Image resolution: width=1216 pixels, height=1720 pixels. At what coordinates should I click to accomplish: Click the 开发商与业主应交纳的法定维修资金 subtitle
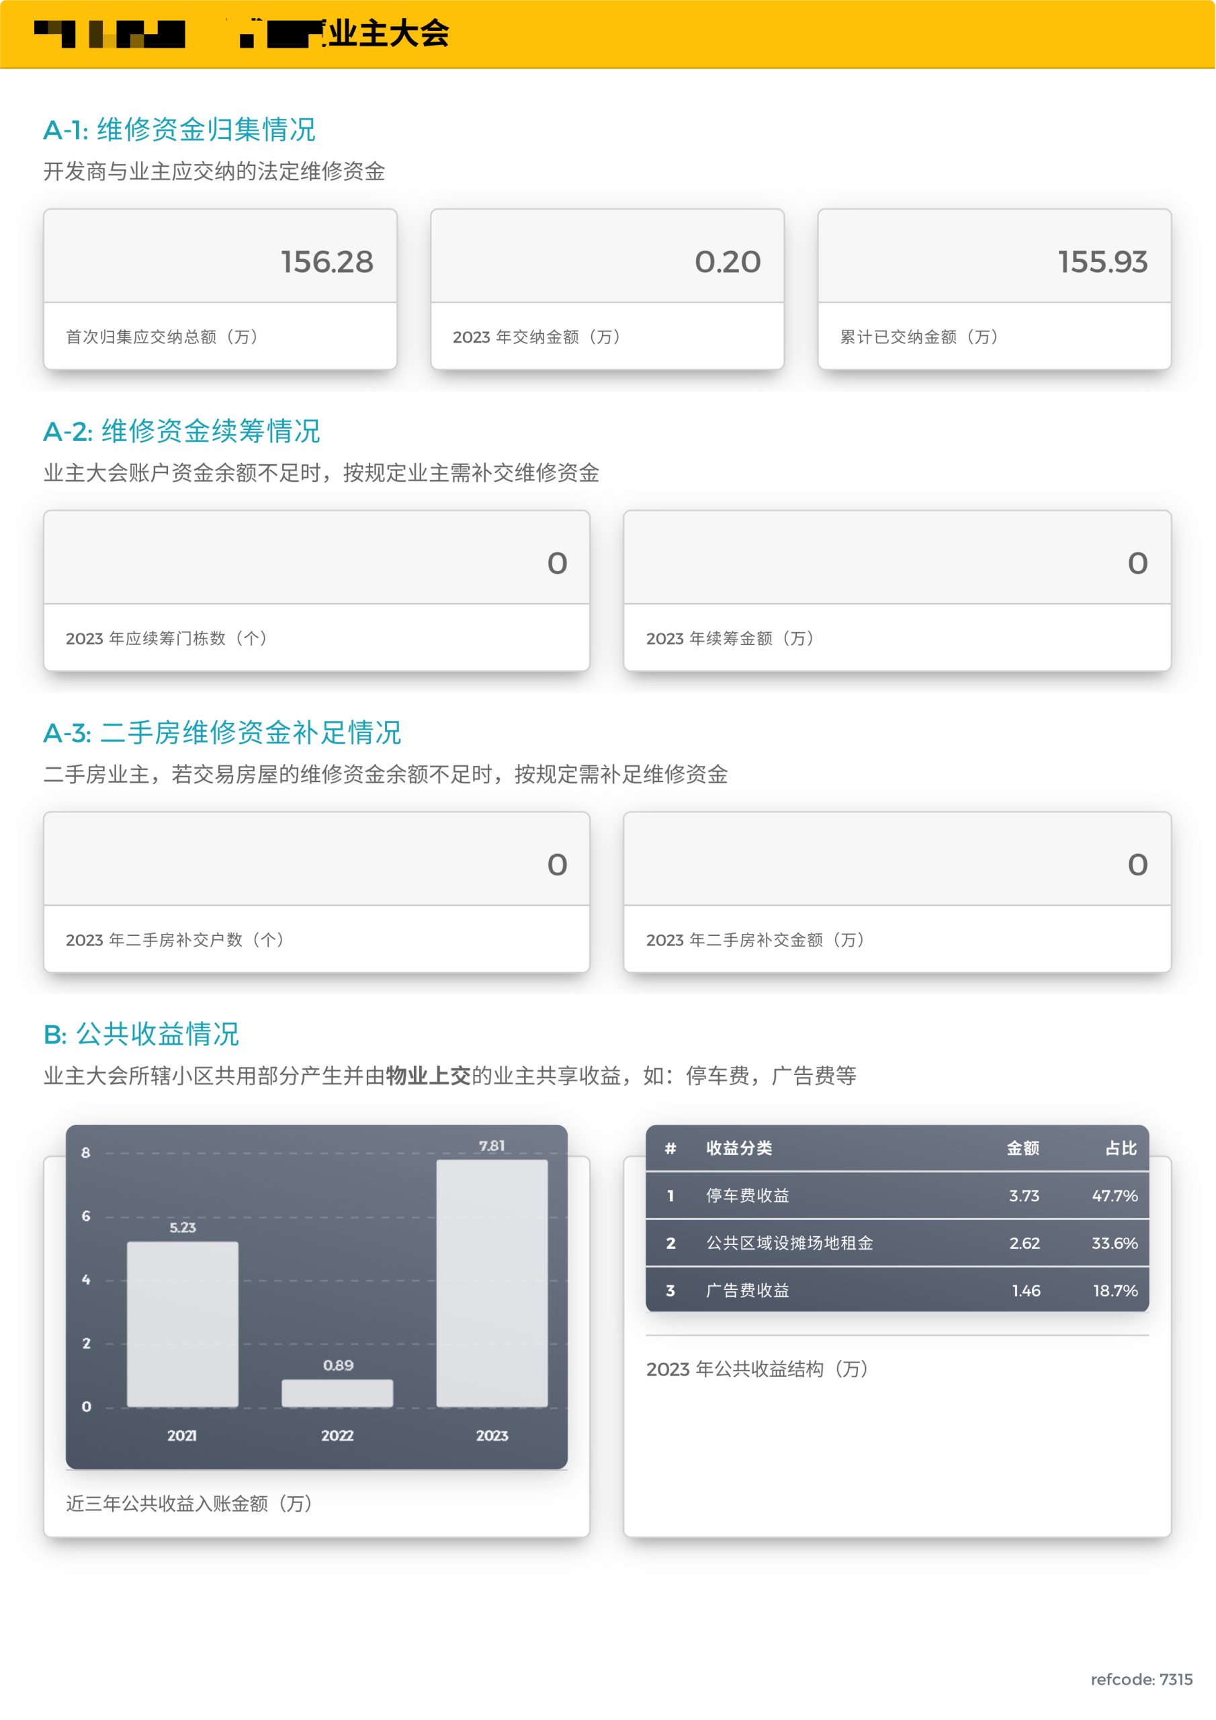click(214, 171)
